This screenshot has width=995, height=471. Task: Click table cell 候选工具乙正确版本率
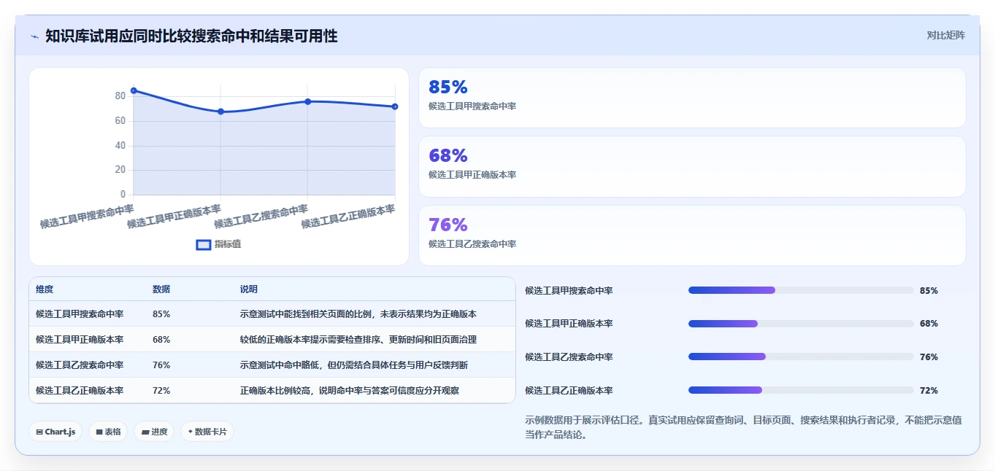click(x=80, y=391)
